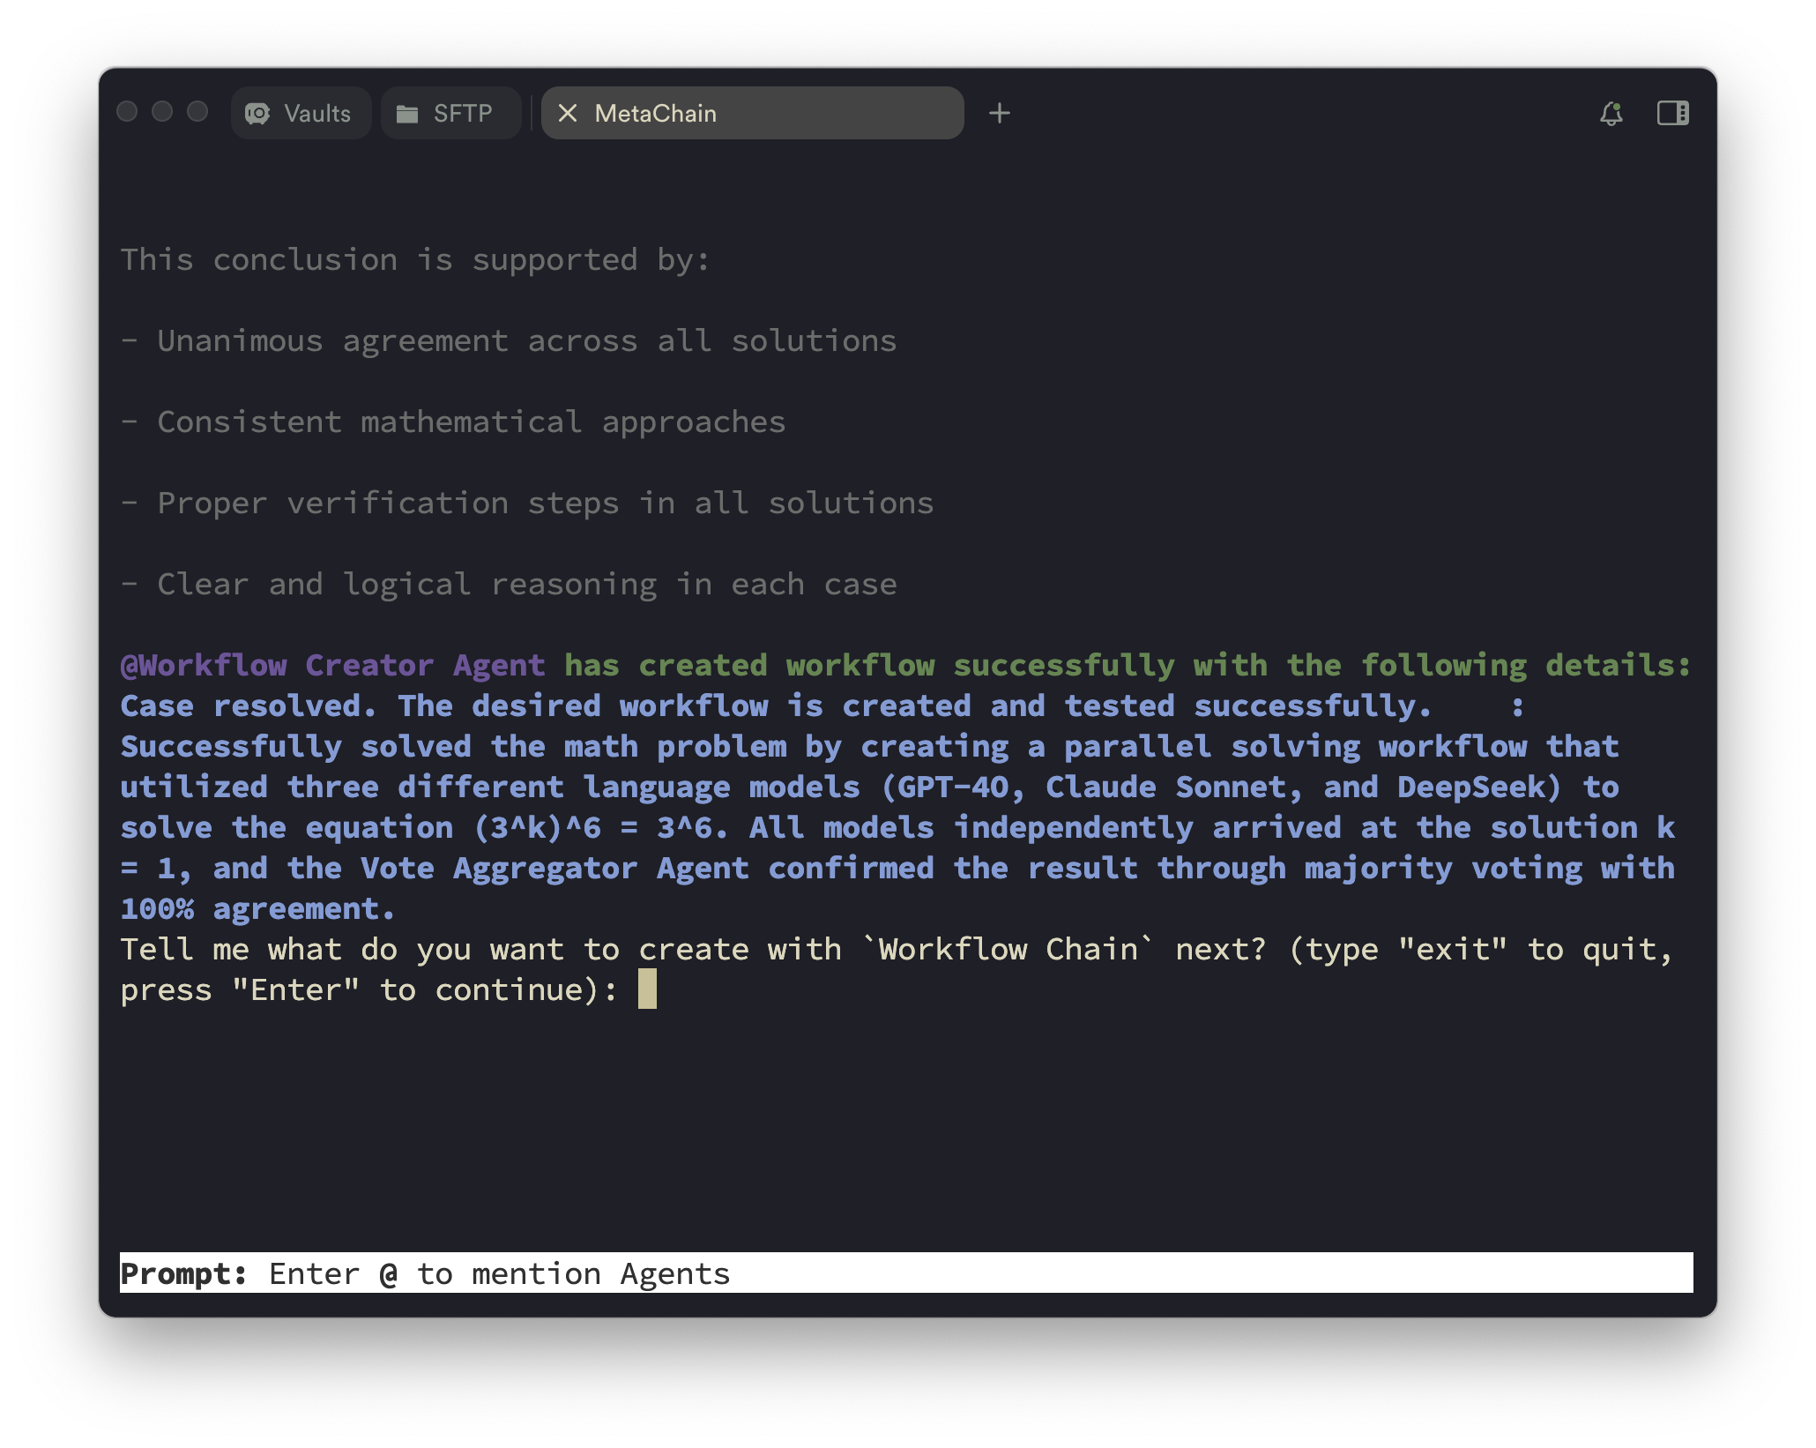1816x1448 pixels.
Task: Place cursor at the blinking terminal input
Action: click(648, 989)
